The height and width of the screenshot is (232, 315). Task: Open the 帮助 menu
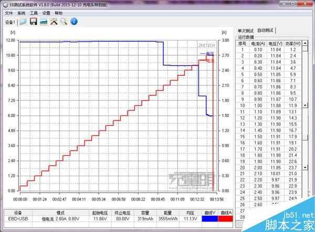(x=59, y=13)
